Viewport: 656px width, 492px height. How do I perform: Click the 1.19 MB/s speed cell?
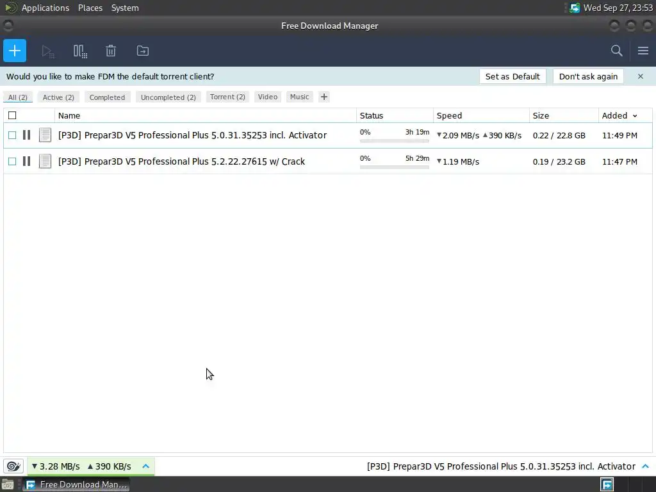458,162
